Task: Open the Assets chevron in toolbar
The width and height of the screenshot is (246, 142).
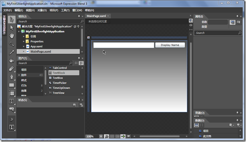Action: pyautogui.click(x=11, y=120)
